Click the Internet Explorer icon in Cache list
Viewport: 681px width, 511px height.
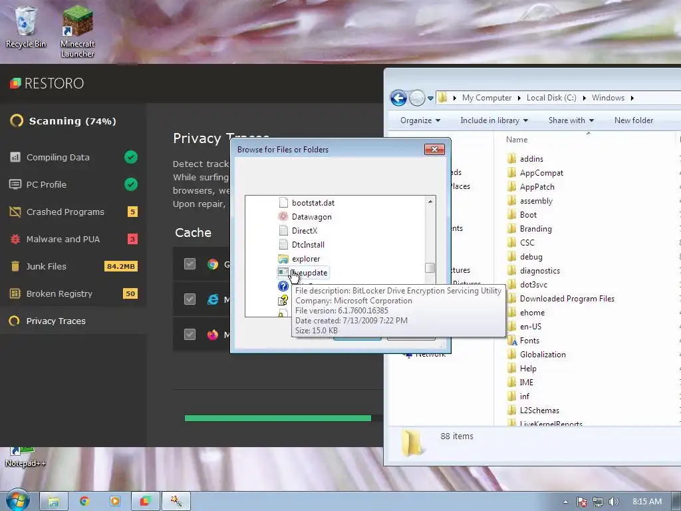pos(213,299)
